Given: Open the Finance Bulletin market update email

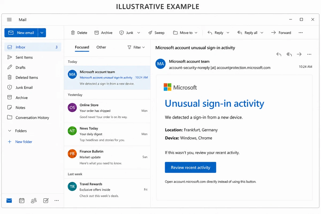Looking at the screenshot, I should coord(107,157).
